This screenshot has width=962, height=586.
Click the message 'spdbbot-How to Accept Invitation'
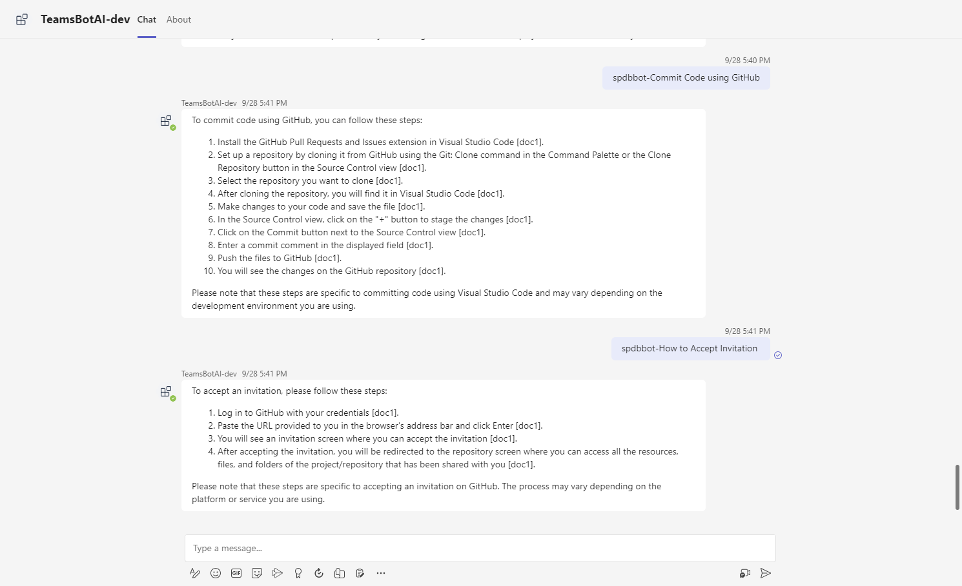tap(690, 349)
